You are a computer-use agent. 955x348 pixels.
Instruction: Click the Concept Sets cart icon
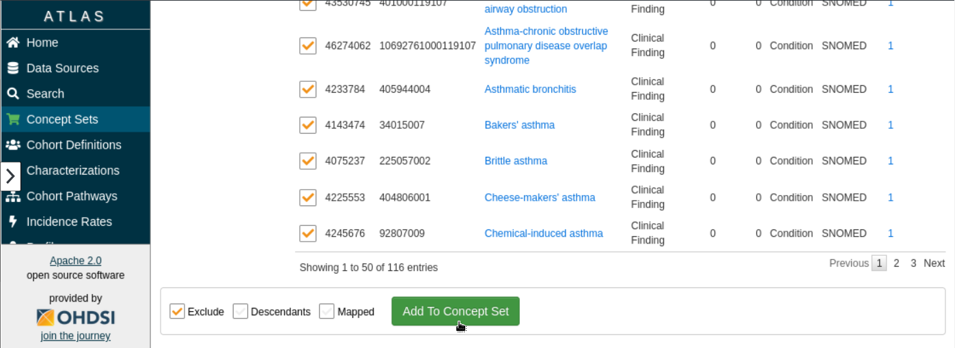[12, 119]
